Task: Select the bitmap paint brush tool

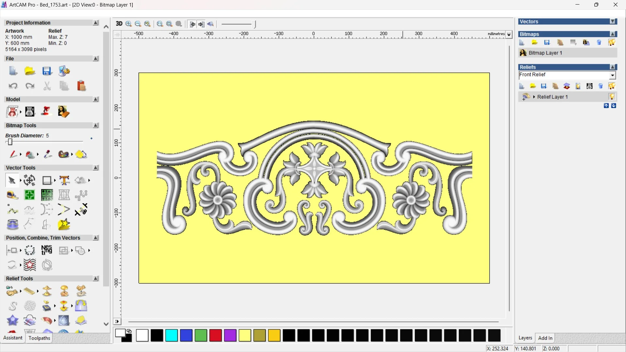Action: pos(12,154)
